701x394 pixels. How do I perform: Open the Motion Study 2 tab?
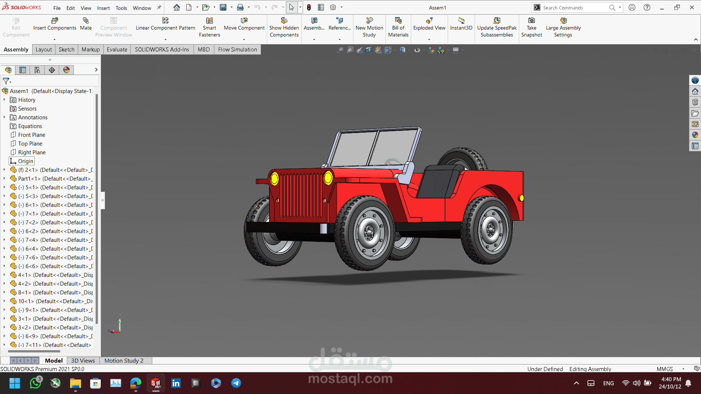124,360
